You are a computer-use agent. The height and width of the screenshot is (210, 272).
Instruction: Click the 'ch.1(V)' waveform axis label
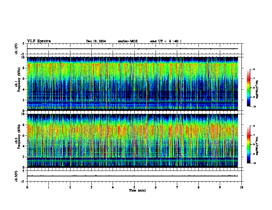coord(16,49)
